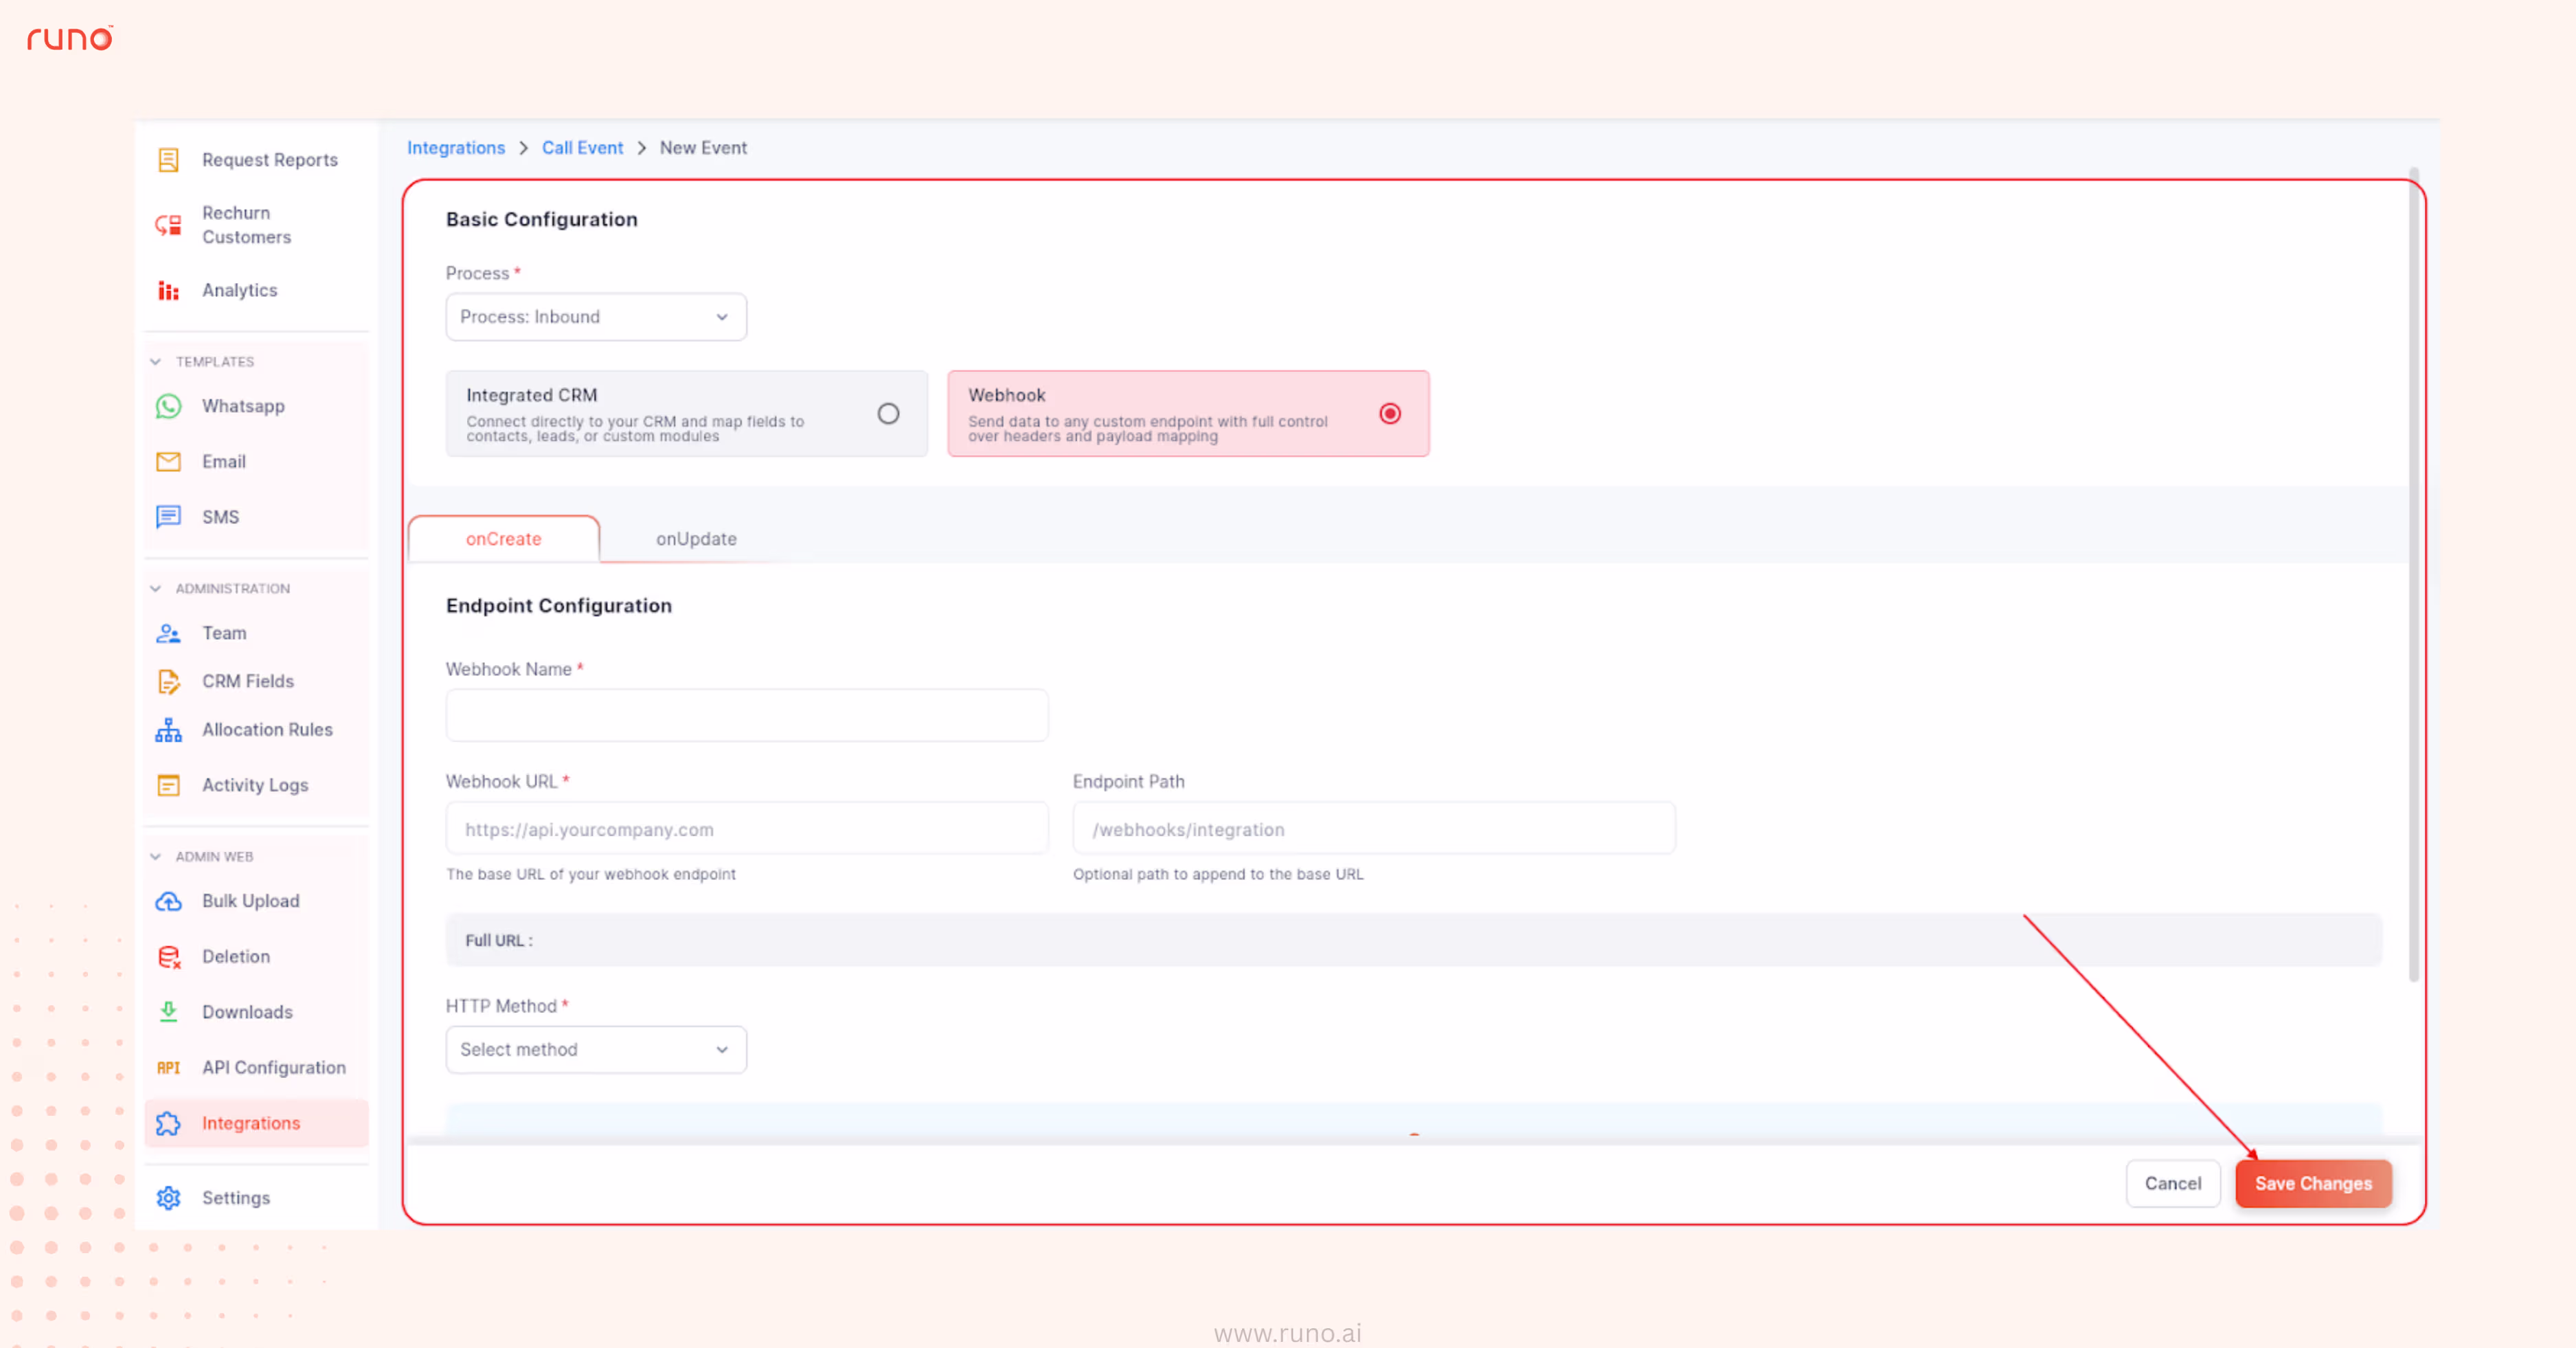Screen dimensions: 2576x1348
Task: Open the API Configuration section
Action: (274, 1067)
